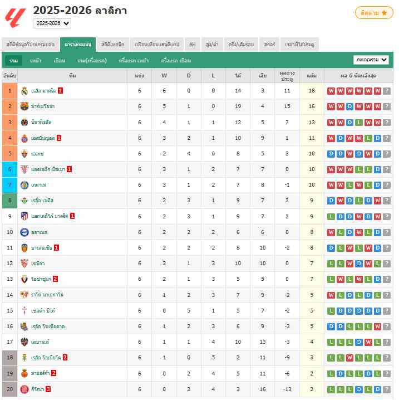Screen dimensions: 399x400
Task: Click the question mark box in Real Madrid row
Action: [x=387, y=91]
